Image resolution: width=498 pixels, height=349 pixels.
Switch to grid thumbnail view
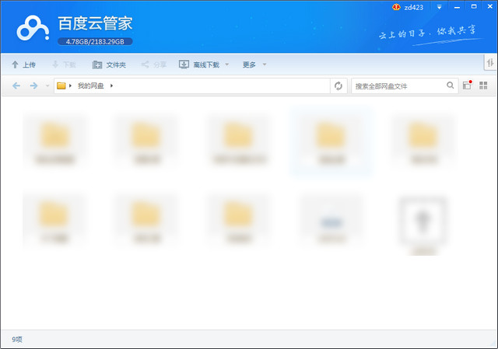pos(483,86)
